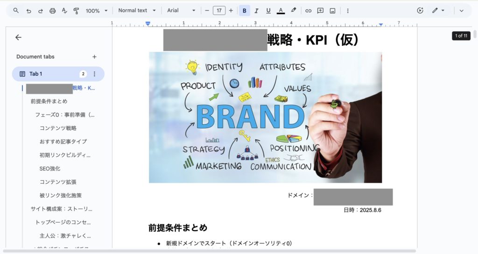Open the Normal text style dropdown
Viewport: 478px width, 254px height.
click(136, 10)
